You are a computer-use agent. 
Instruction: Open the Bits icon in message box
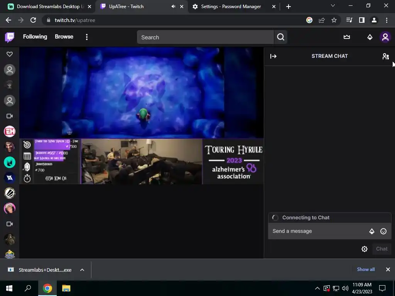(x=371, y=231)
